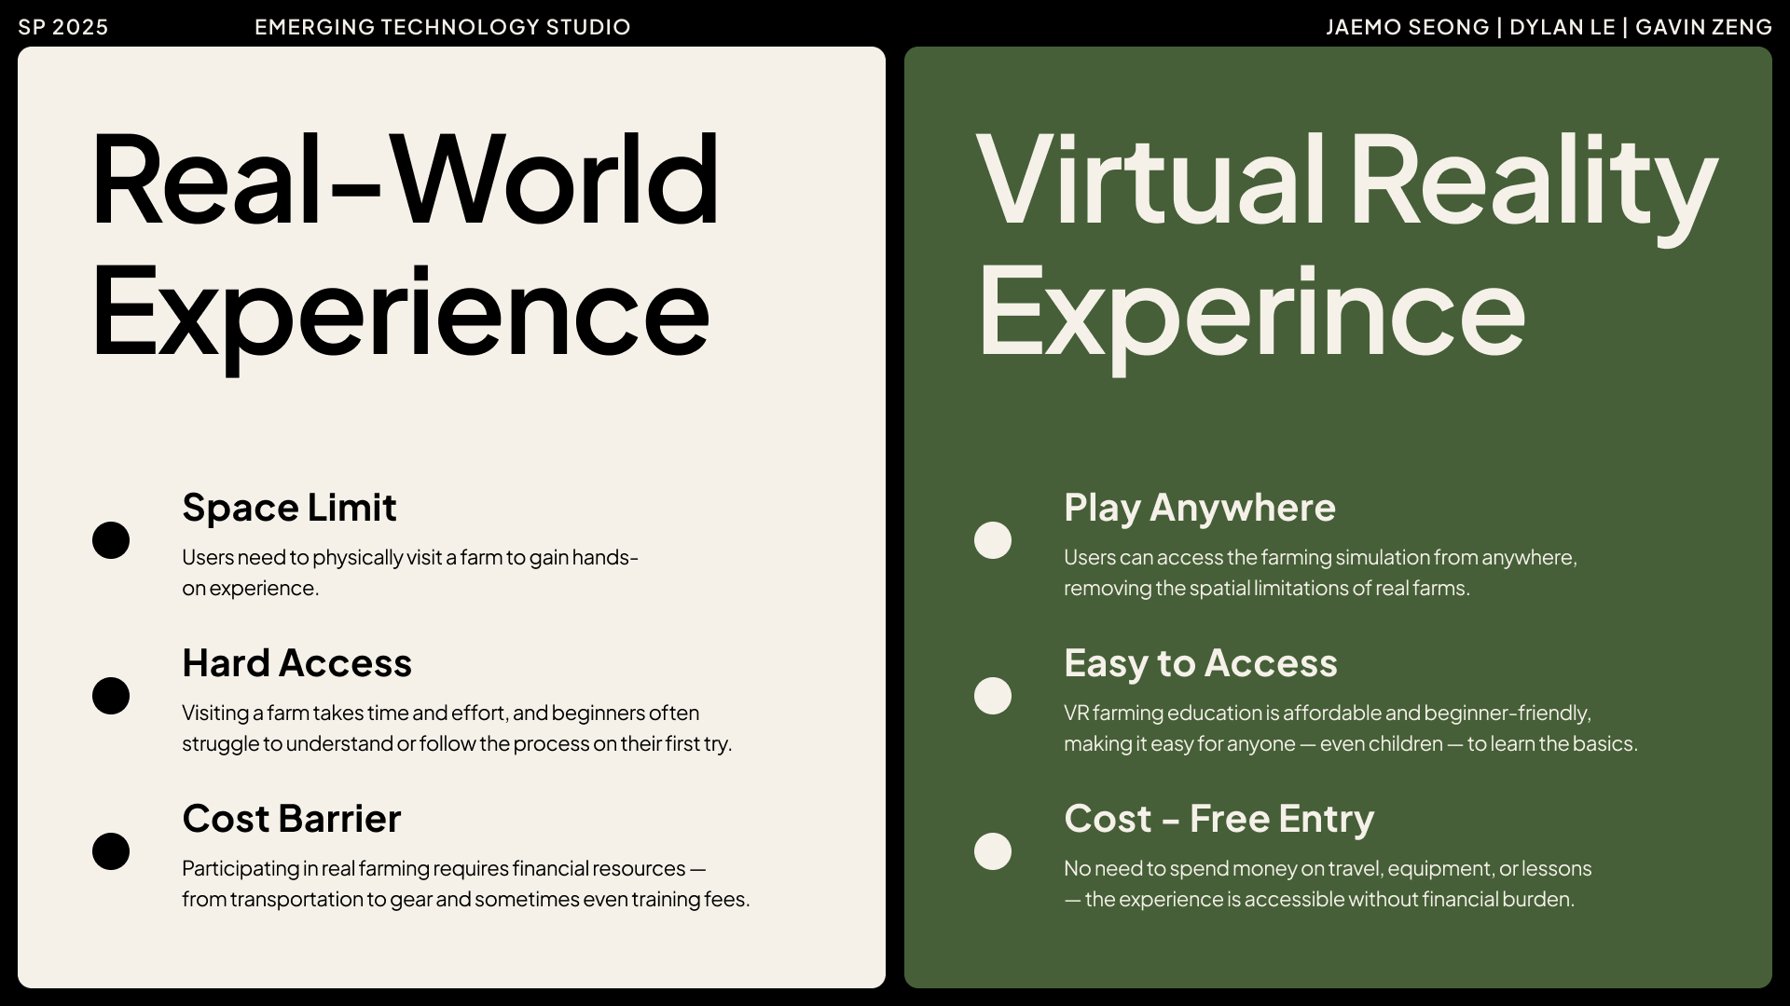Click the white bullet beside Cost - Free Entry
This screenshot has width=1790, height=1006.
(x=993, y=851)
